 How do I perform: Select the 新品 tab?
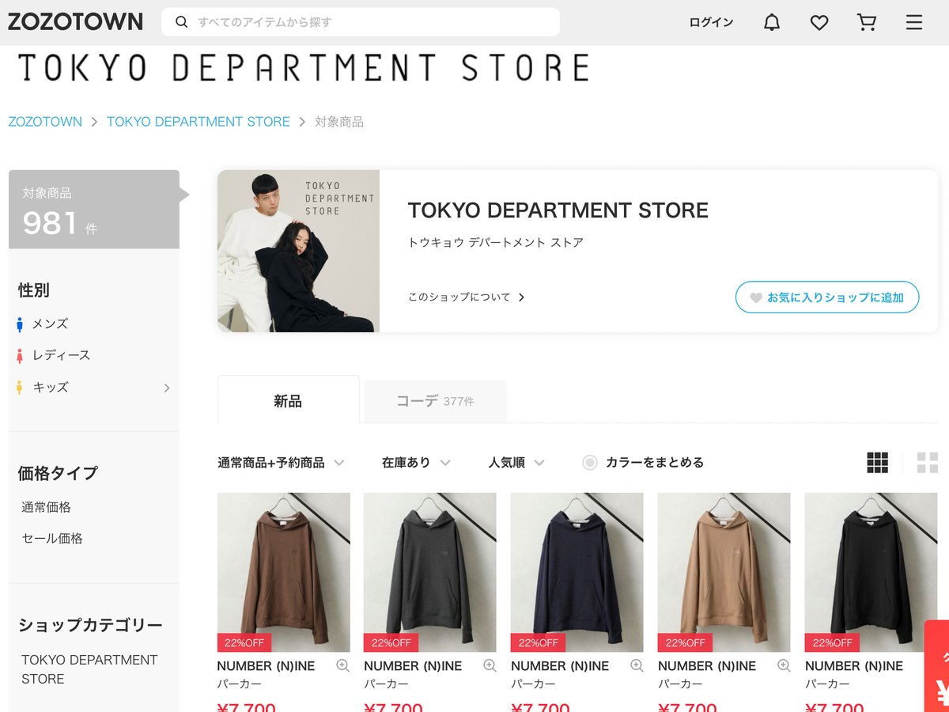point(288,400)
